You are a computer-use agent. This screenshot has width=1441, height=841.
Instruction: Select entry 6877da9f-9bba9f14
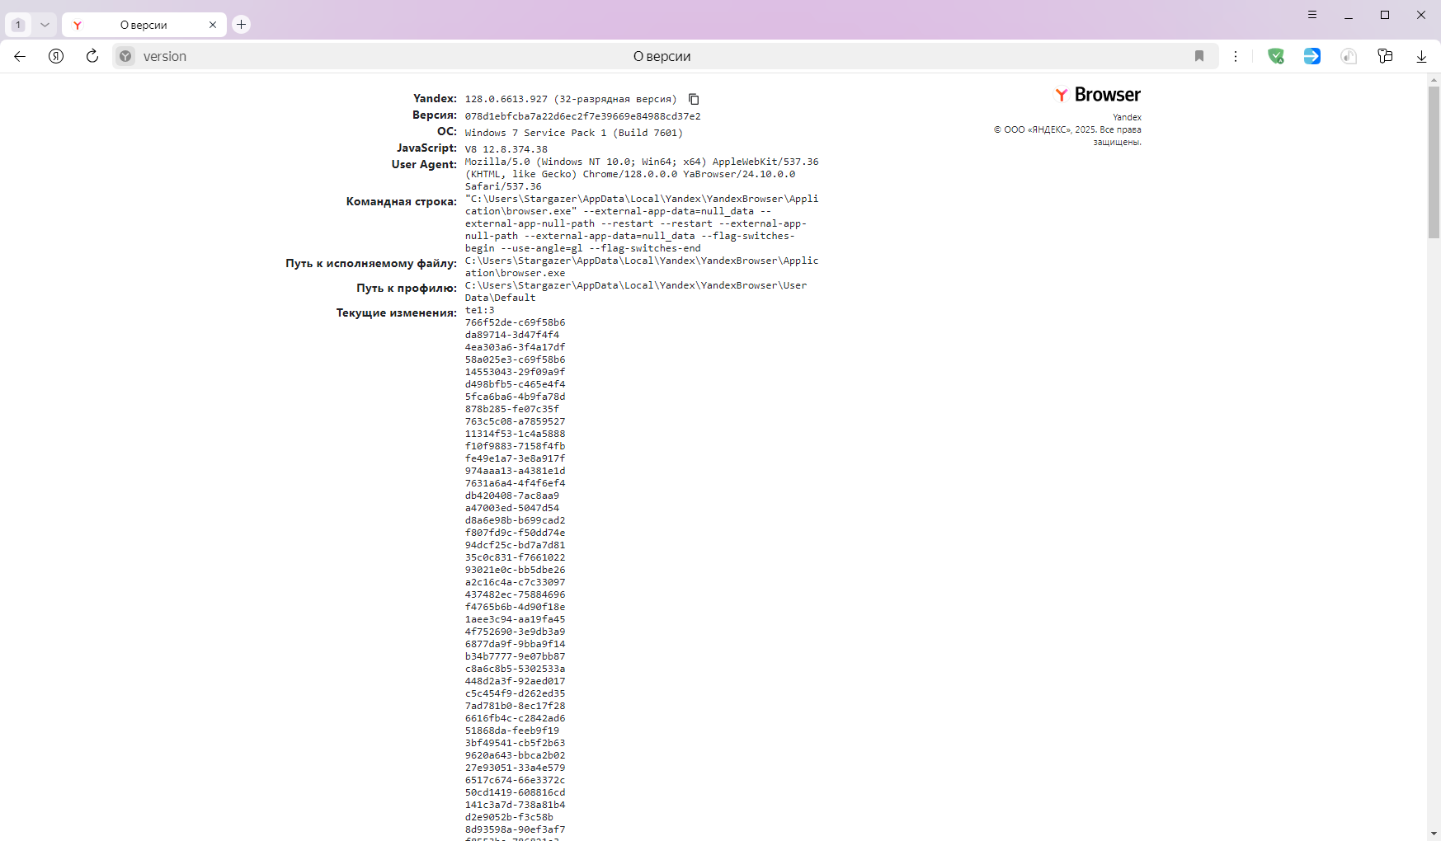[515, 644]
